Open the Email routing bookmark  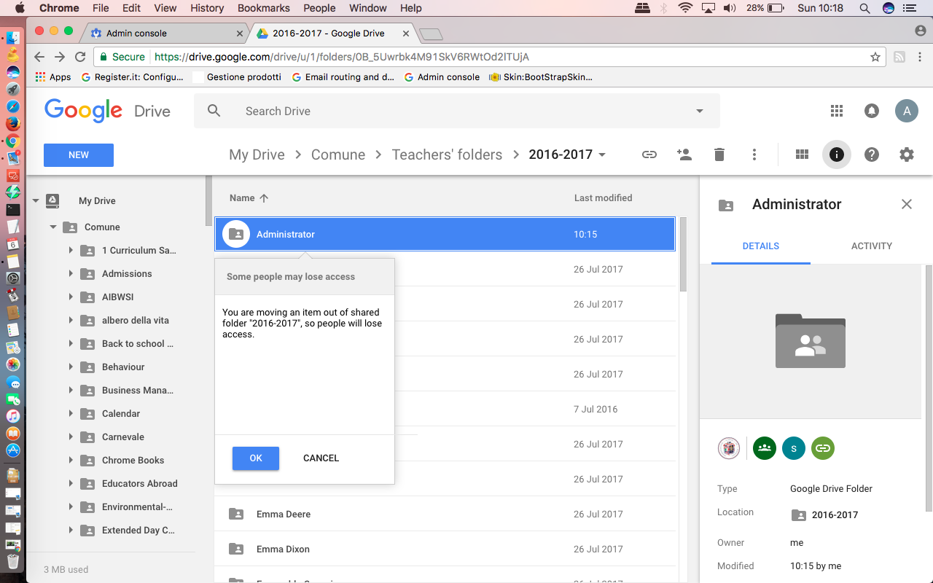pyautogui.click(x=343, y=77)
